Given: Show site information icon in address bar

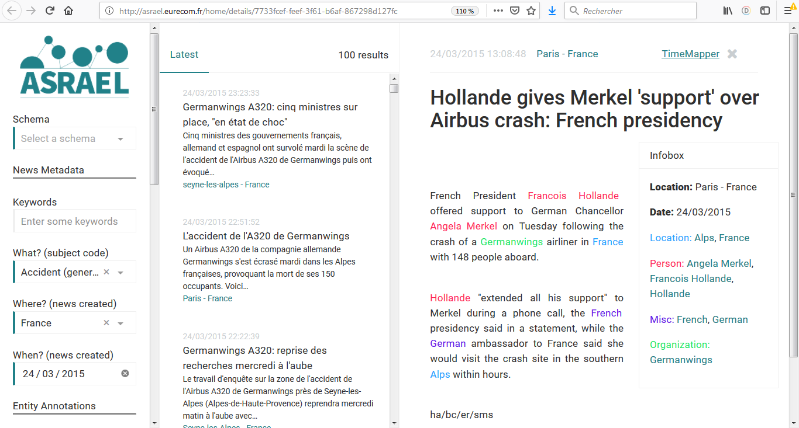Looking at the screenshot, I should coord(109,11).
